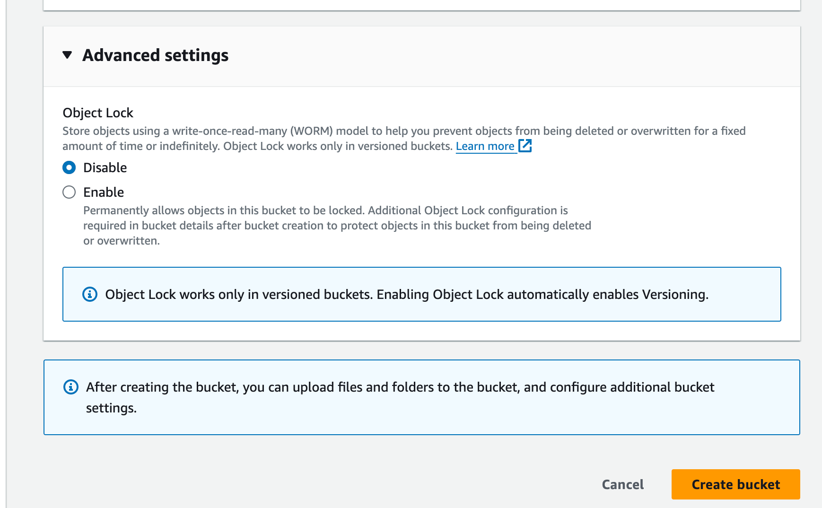Viewport: 822px width, 508px height.
Task: Click the Permanently allows objects description text
Action: (337, 225)
